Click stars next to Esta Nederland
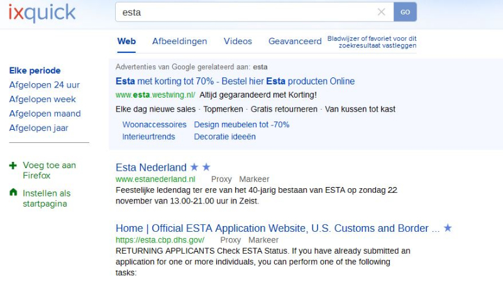The height and width of the screenshot is (284, 503). coord(201,168)
